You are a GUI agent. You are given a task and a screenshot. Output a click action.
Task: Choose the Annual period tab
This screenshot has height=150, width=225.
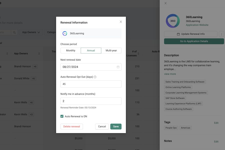pyautogui.click(x=91, y=50)
